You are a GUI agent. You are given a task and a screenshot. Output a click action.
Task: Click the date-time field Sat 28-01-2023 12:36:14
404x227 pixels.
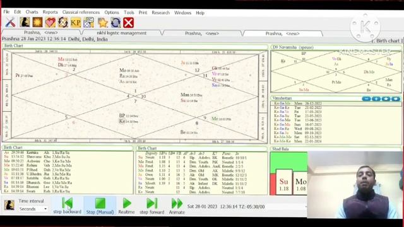(x=226, y=207)
